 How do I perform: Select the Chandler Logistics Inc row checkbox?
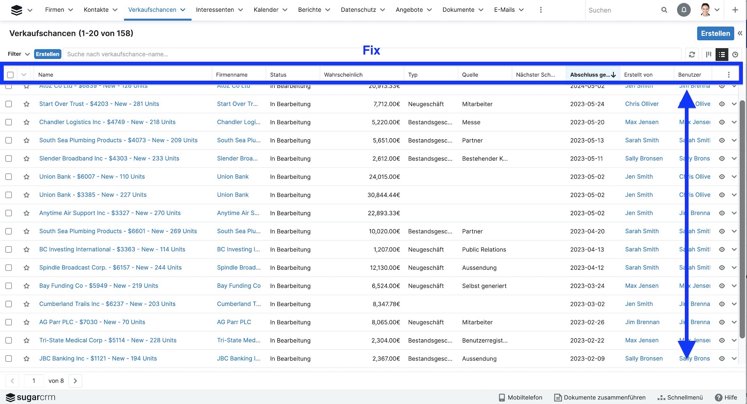(9, 122)
